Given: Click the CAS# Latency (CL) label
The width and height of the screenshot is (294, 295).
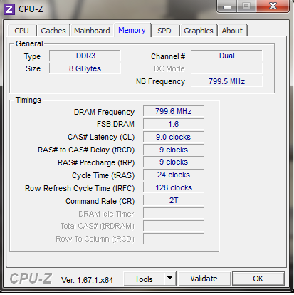Looking at the screenshot, I should coord(101,137).
